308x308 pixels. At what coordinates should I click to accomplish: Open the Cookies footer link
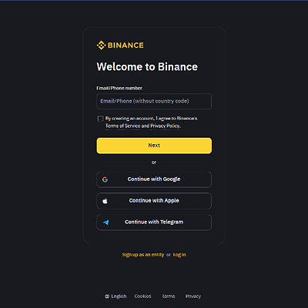[142, 296]
